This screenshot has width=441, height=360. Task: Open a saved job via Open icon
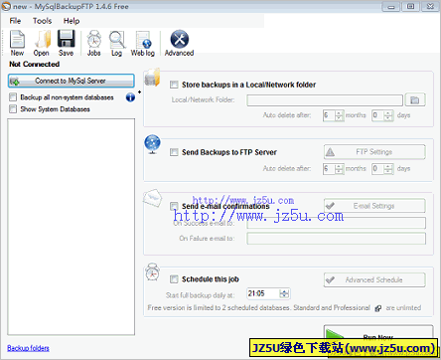[x=42, y=43]
